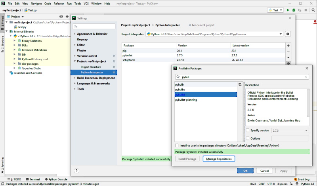
Task: Reload the available packages list
Action: click(x=240, y=85)
